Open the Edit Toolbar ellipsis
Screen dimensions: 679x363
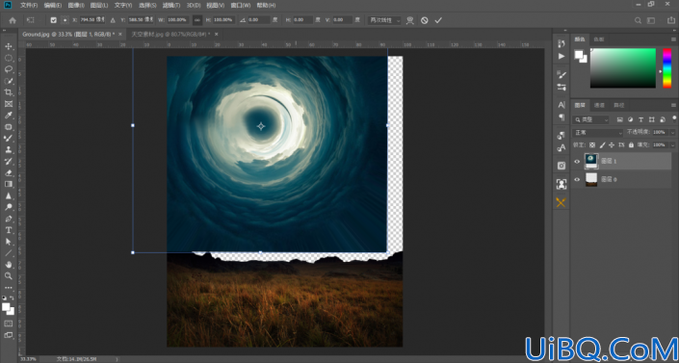9,287
